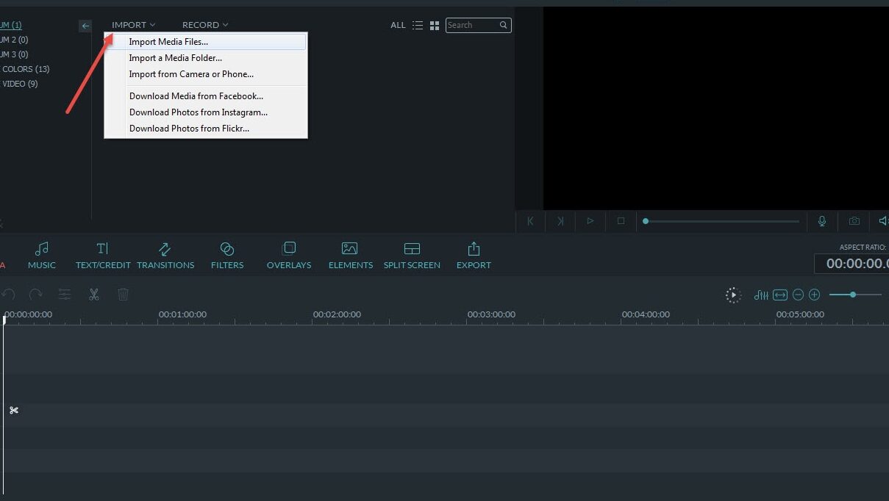This screenshot has width=889, height=501.
Task: Switch to list view display
Action: tap(418, 25)
